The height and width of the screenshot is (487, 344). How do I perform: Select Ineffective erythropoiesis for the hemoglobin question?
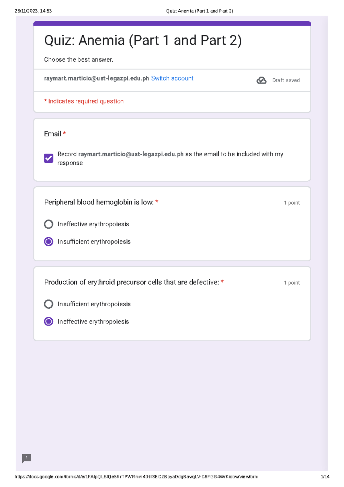pos(49,224)
